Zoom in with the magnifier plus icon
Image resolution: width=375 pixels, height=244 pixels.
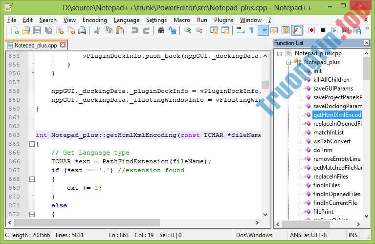pyautogui.click(x=188, y=31)
